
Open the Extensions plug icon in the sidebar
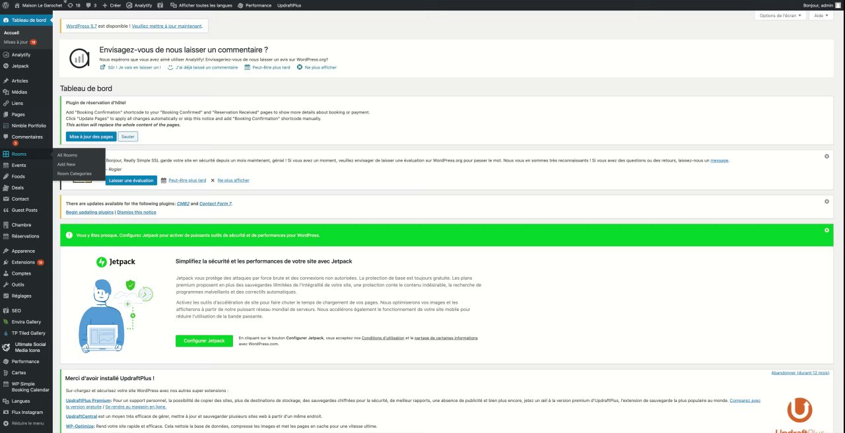click(6, 262)
